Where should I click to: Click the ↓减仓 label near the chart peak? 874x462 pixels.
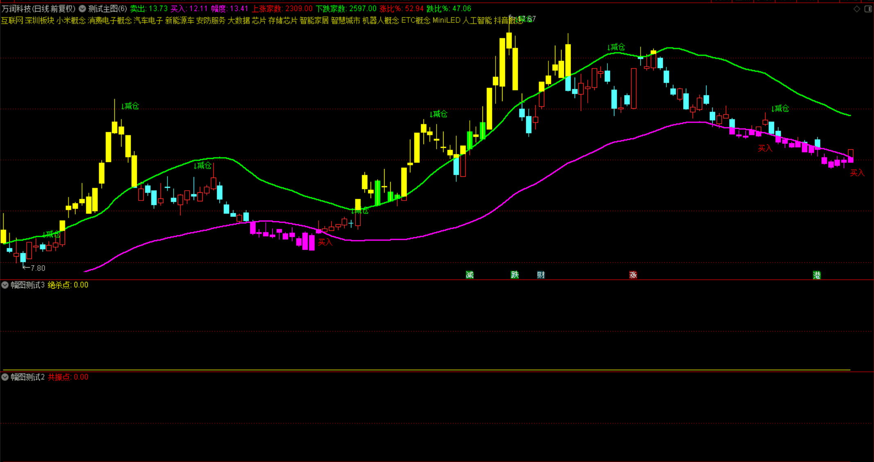point(616,47)
